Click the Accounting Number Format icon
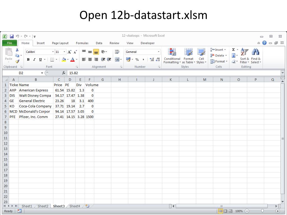287x215 pixels. [128, 59]
